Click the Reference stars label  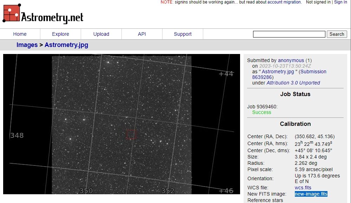click(x=265, y=200)
